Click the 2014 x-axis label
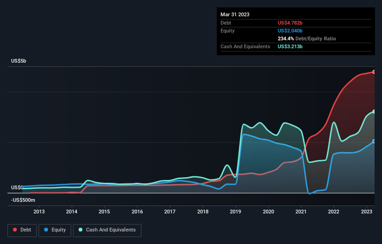Image resolution: width=382 pixels, height=244 pixels. click(72, 212)
